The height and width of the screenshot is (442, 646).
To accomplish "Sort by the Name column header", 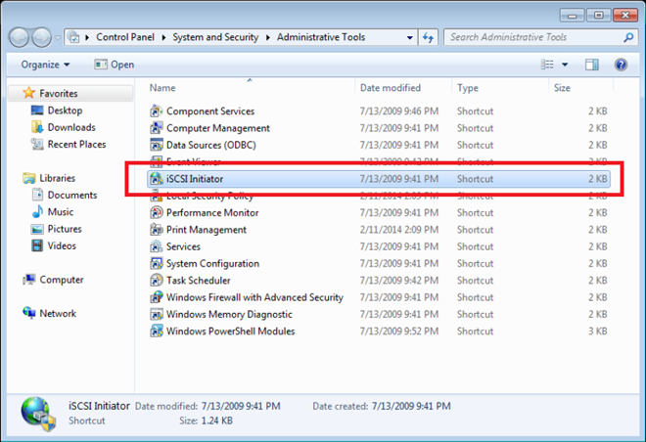I will coord(162,88).
